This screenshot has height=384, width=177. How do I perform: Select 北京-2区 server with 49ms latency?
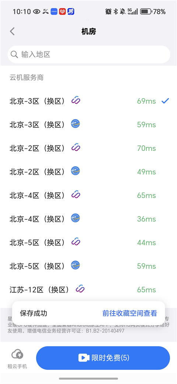[x=88, y=171]
